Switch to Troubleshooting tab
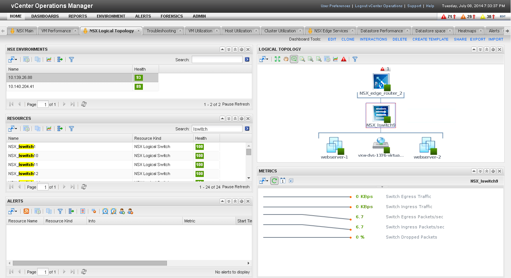 [x=164, y=31]
